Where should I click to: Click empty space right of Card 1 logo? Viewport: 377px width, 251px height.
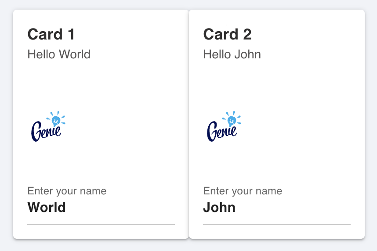pyautogui.click(x=120, y=126)
